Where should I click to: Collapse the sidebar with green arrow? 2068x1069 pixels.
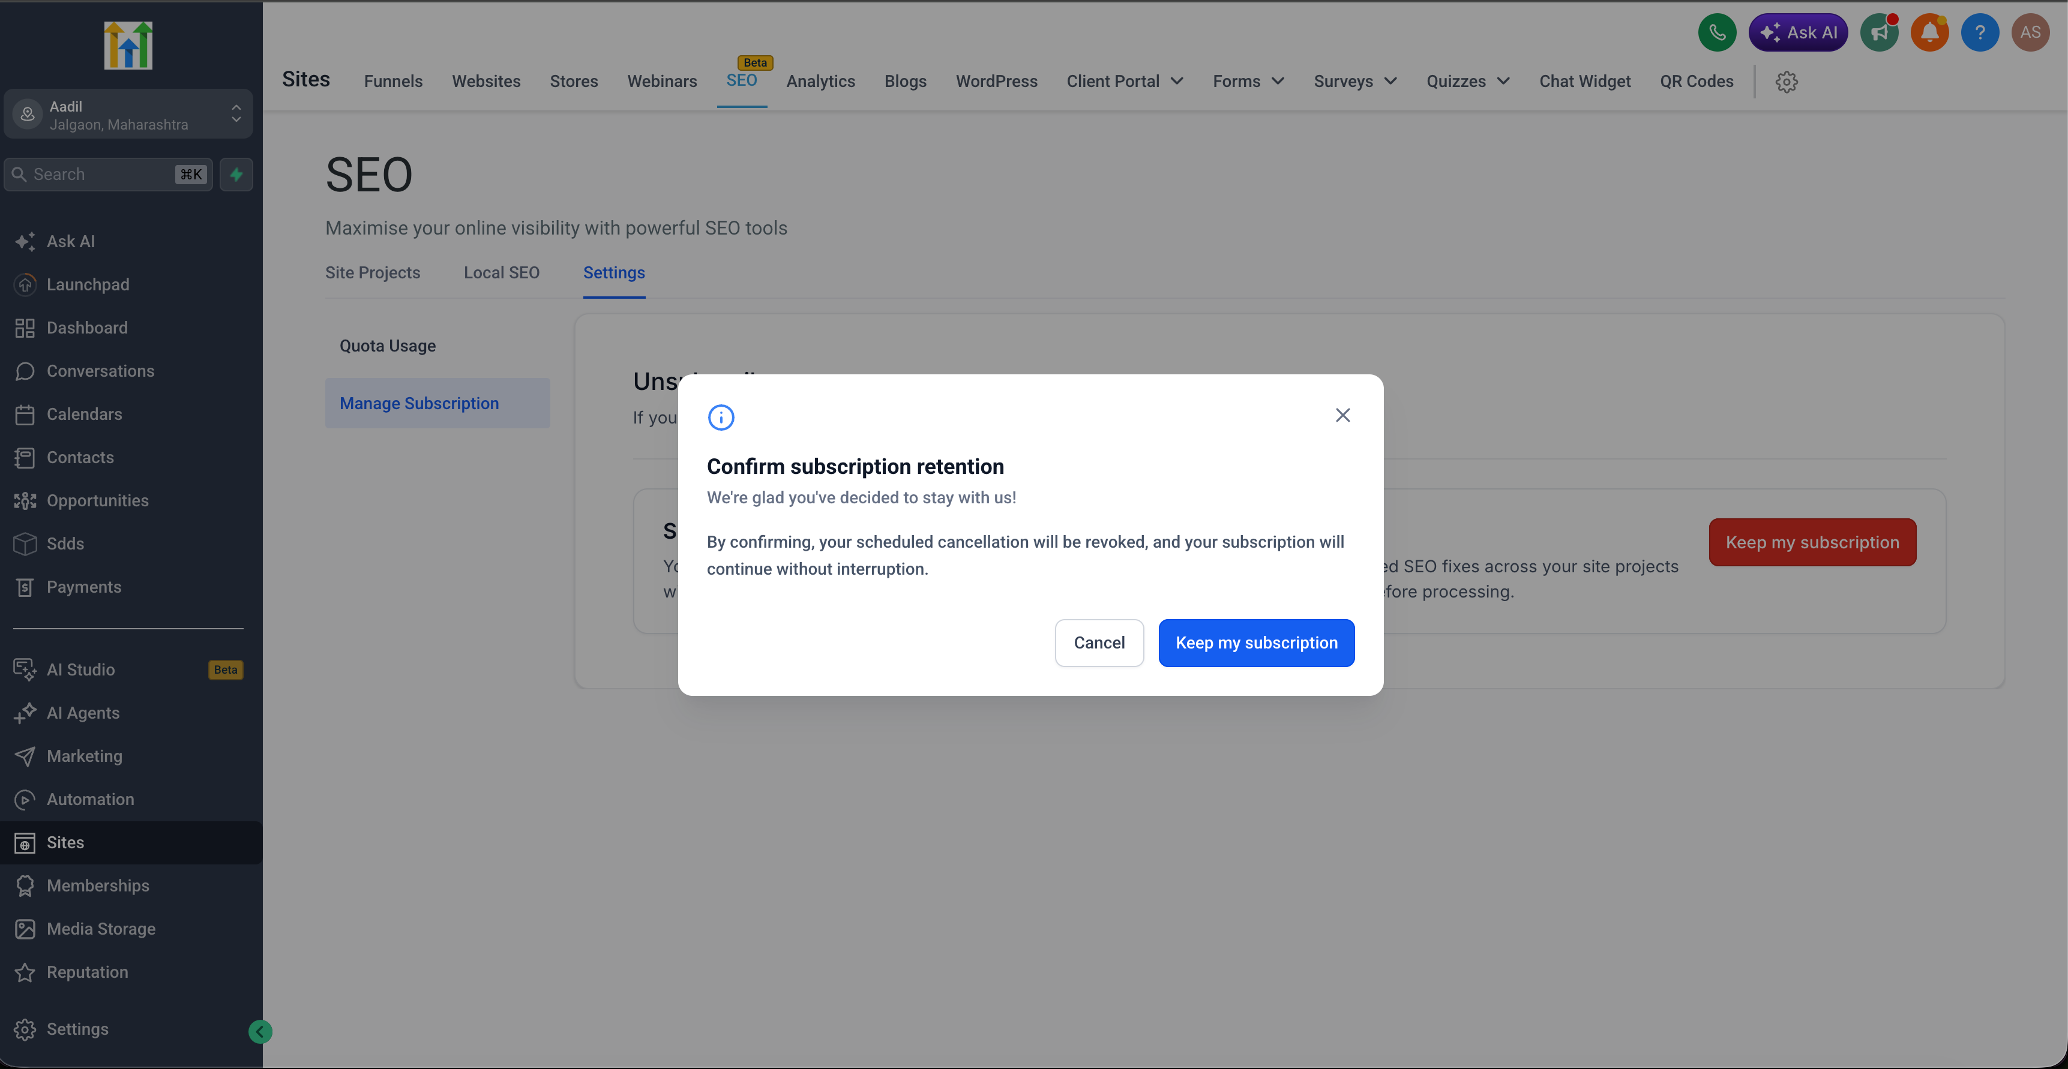[x=260, y=1031]
